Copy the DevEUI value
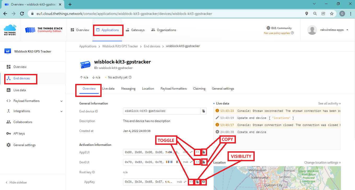This screenshot has width=355, height=190. click(204, 162)
